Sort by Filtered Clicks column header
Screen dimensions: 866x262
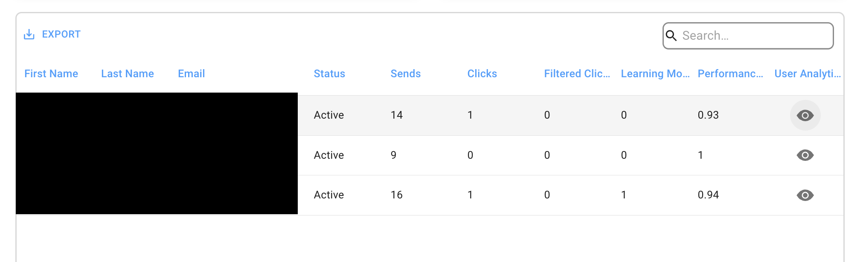(577, 74)
